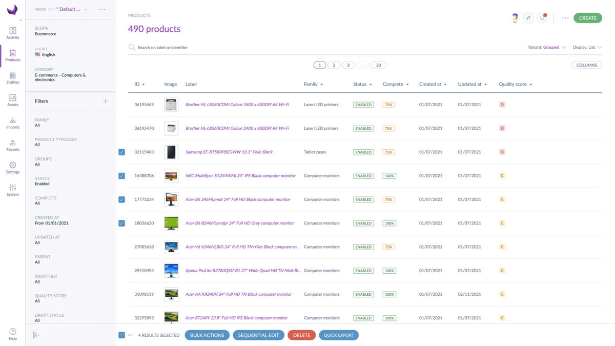Click the Sequential Edit button

click(258, 335)
